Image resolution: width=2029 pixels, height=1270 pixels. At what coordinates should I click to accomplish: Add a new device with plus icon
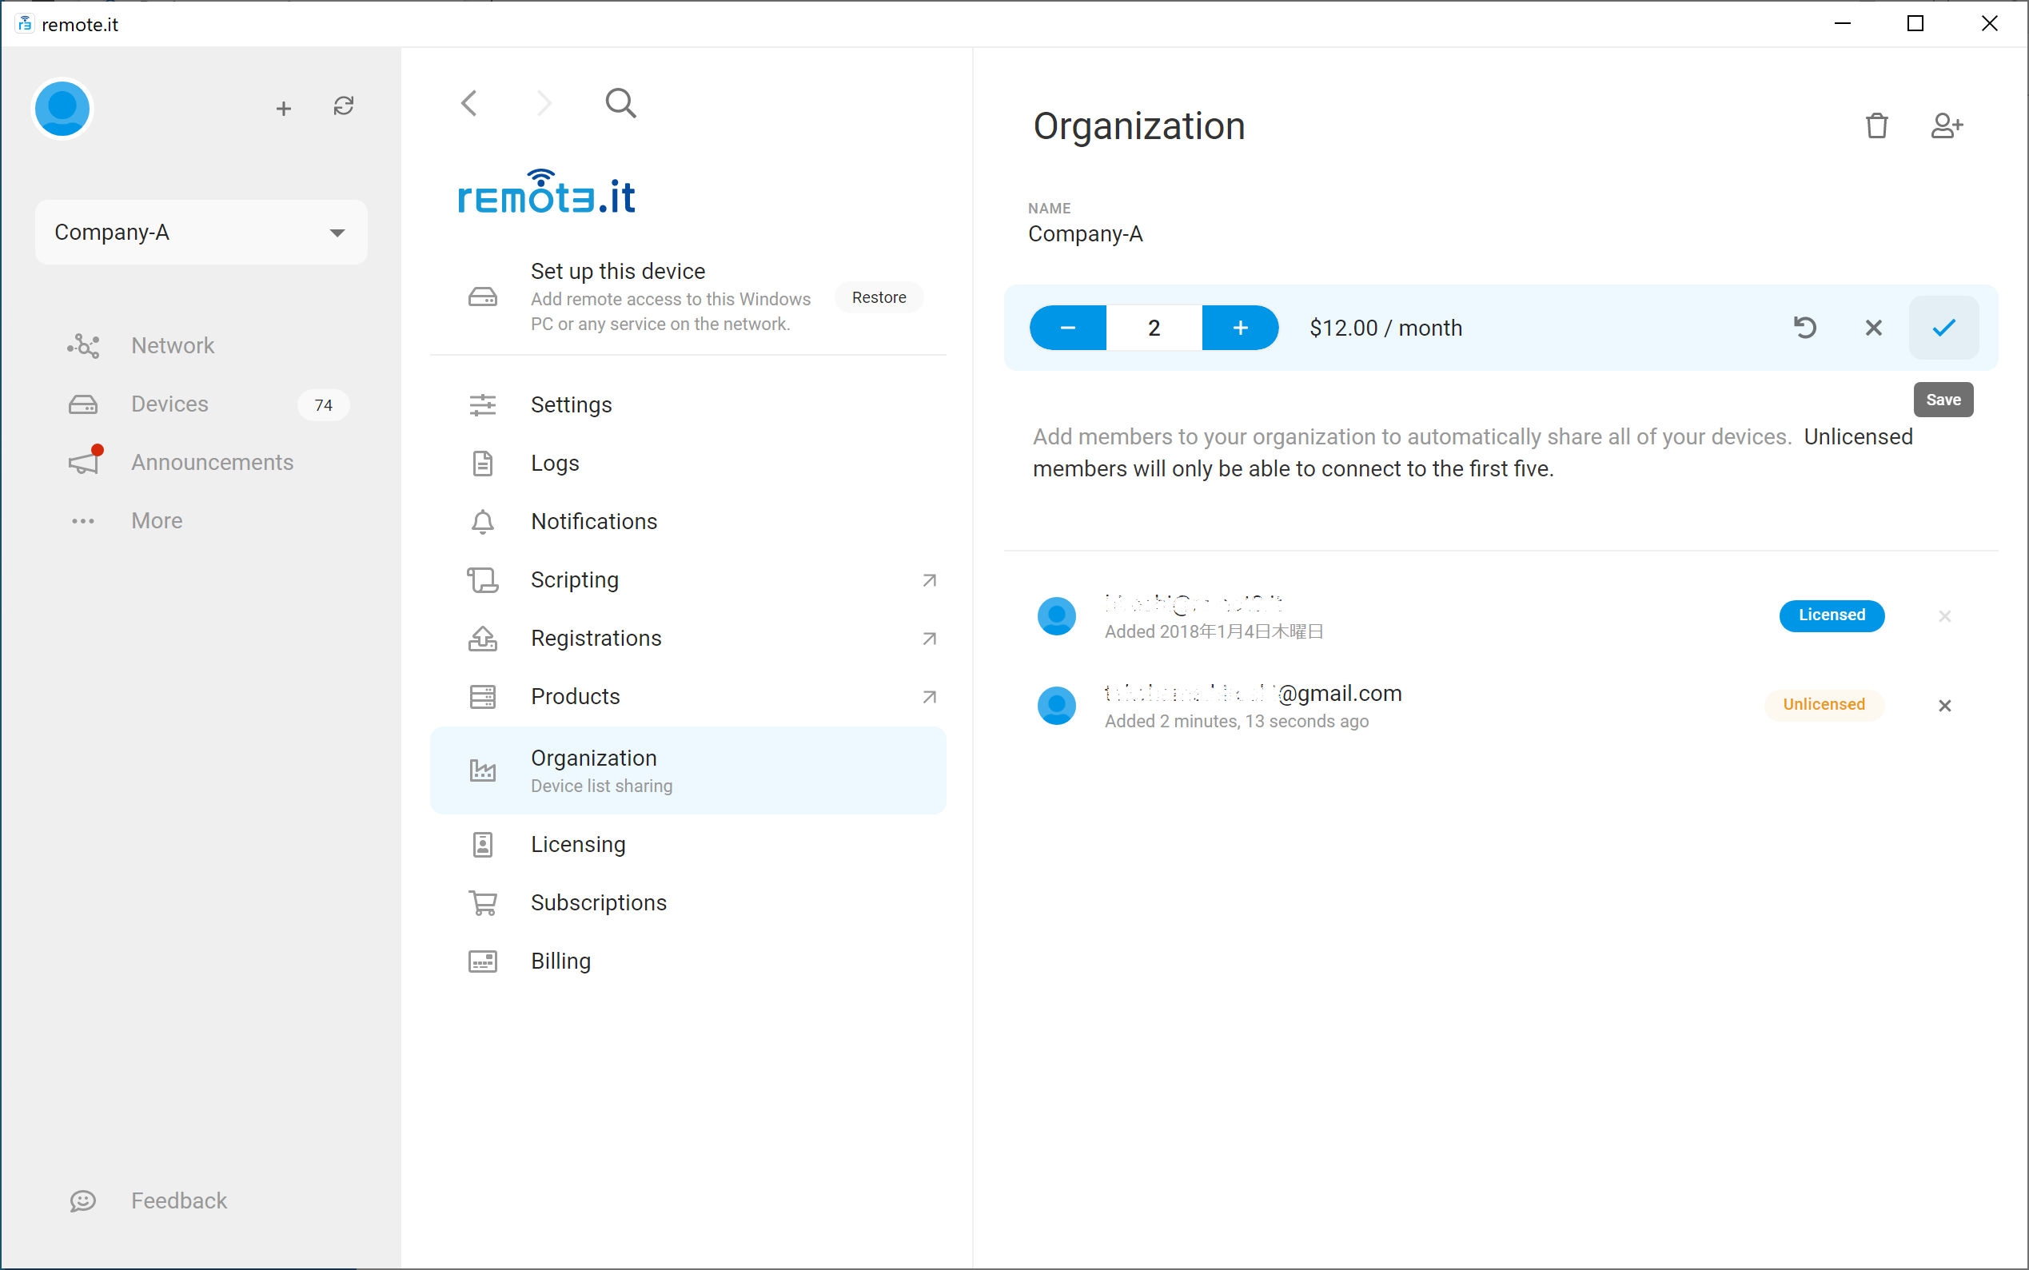tap(284, 109)
